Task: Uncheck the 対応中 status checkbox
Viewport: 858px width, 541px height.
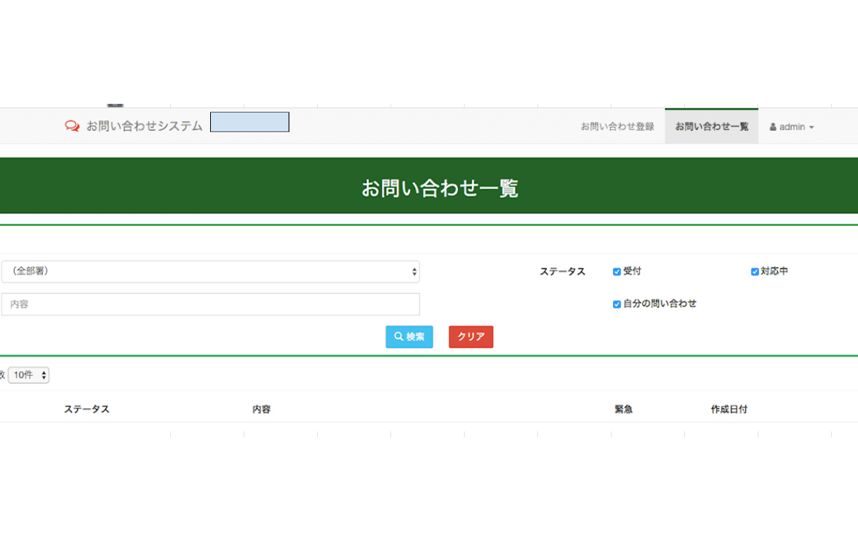Action: tap(755, 272)
